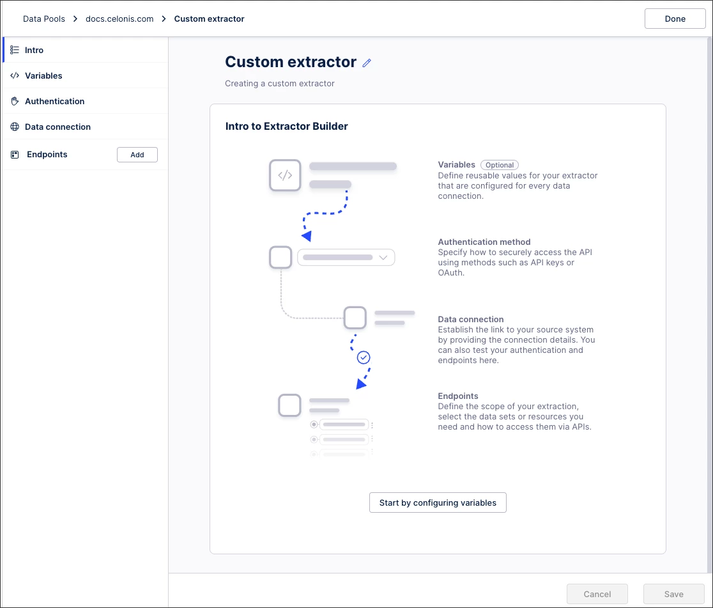This screenshot has height=608, width=713.
Task: Click the Variables code brackets icon
Action: [x=15, y=75]
